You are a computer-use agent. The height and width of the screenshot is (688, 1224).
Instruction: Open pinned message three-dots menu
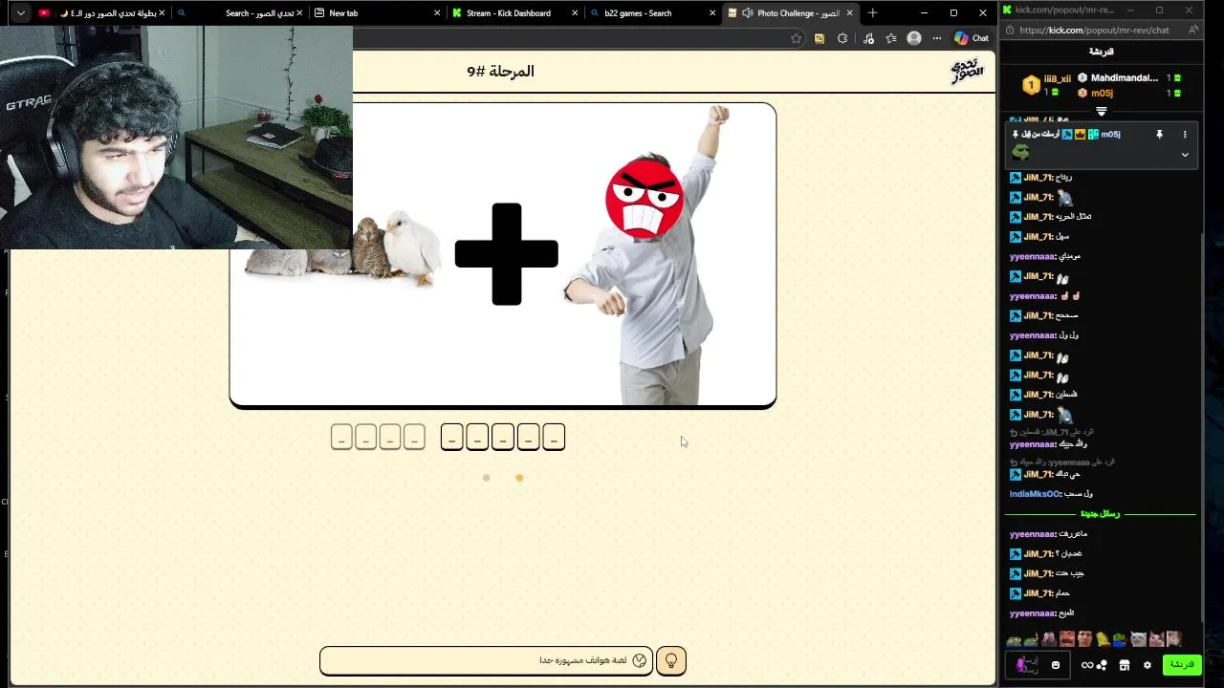tap(1185, 135)
